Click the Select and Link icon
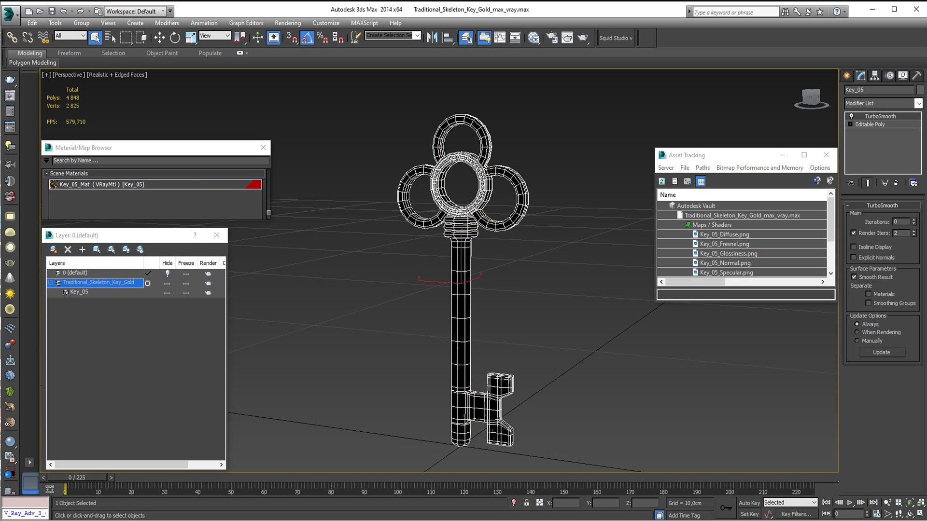The image size is (927, 521). coord(12,38)
